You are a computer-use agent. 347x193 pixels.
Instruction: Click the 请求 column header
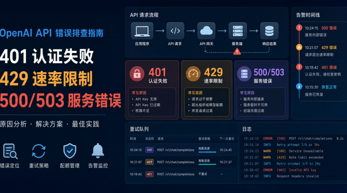pyautogui.click(x=160, y=139)
